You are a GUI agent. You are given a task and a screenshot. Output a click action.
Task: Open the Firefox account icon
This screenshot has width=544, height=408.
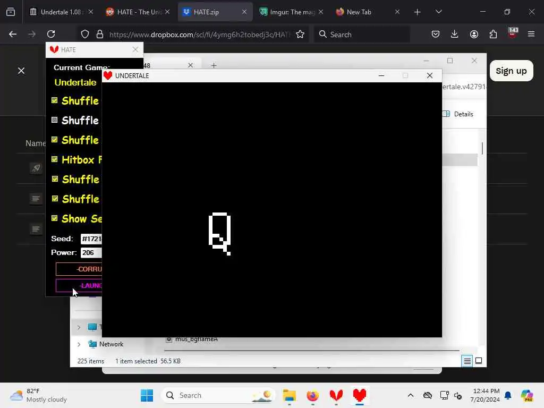click(x=474, y=34)
